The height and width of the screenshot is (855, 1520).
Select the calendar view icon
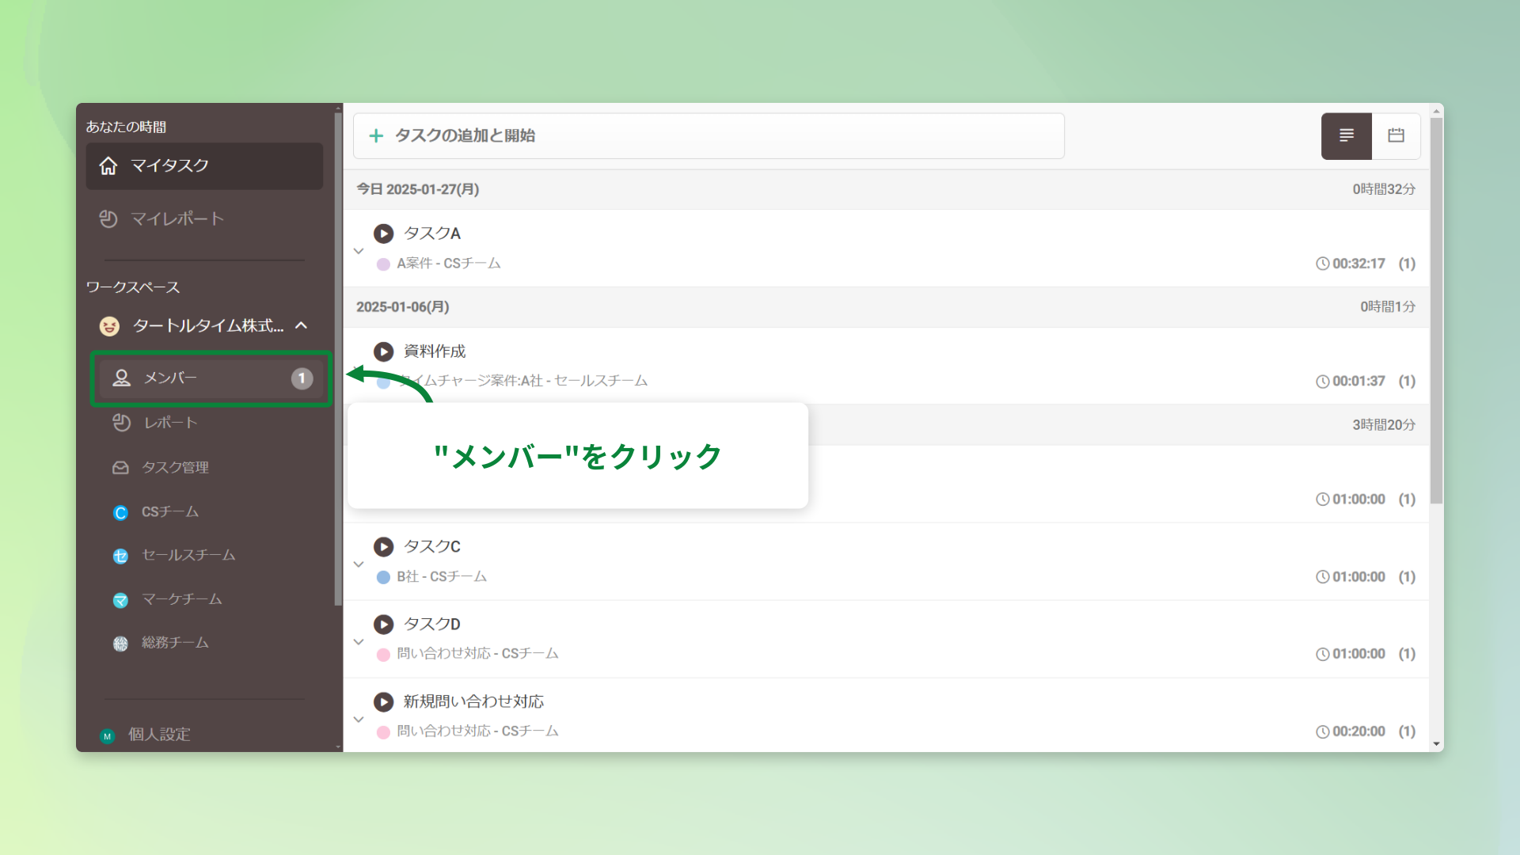1396,135
